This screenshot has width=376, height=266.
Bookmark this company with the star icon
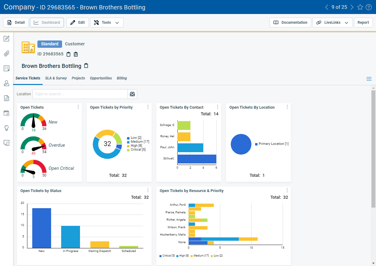click(x=360, y=7)
